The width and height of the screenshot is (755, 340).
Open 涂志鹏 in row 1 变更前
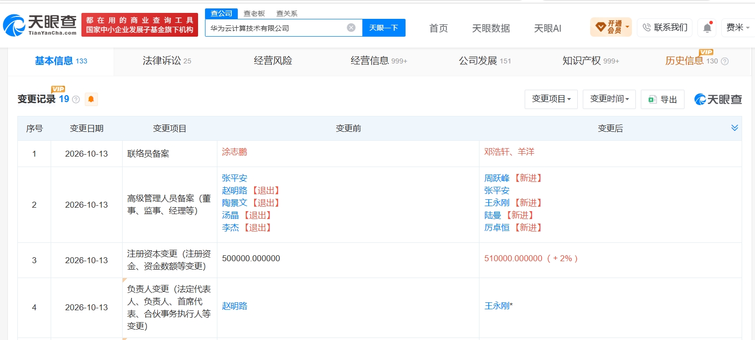tap(234, 152)
